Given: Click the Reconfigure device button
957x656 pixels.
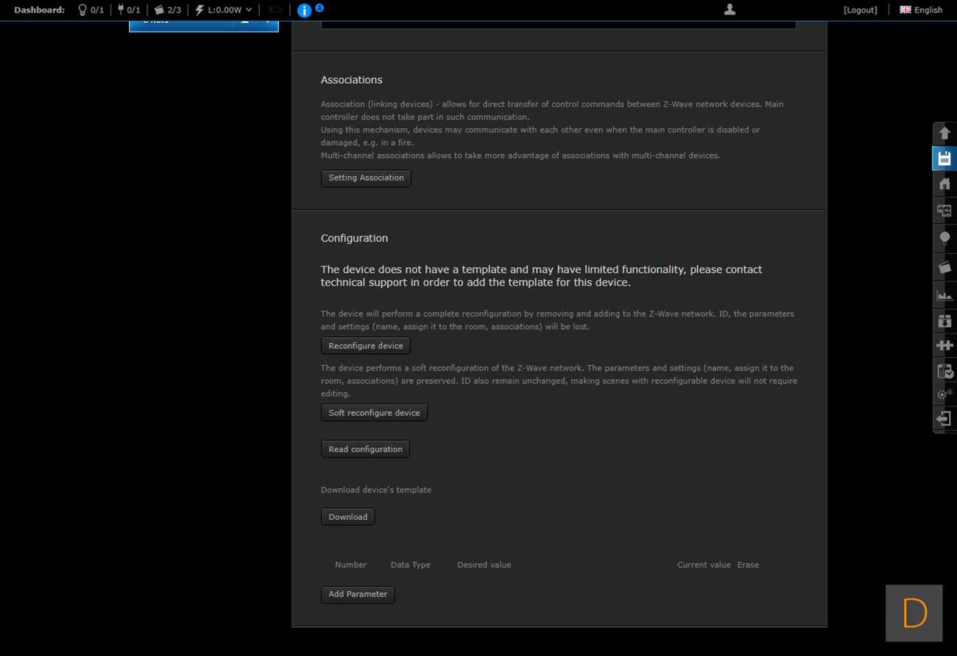Looking at the screenshot, I should (x=366, y=346).
